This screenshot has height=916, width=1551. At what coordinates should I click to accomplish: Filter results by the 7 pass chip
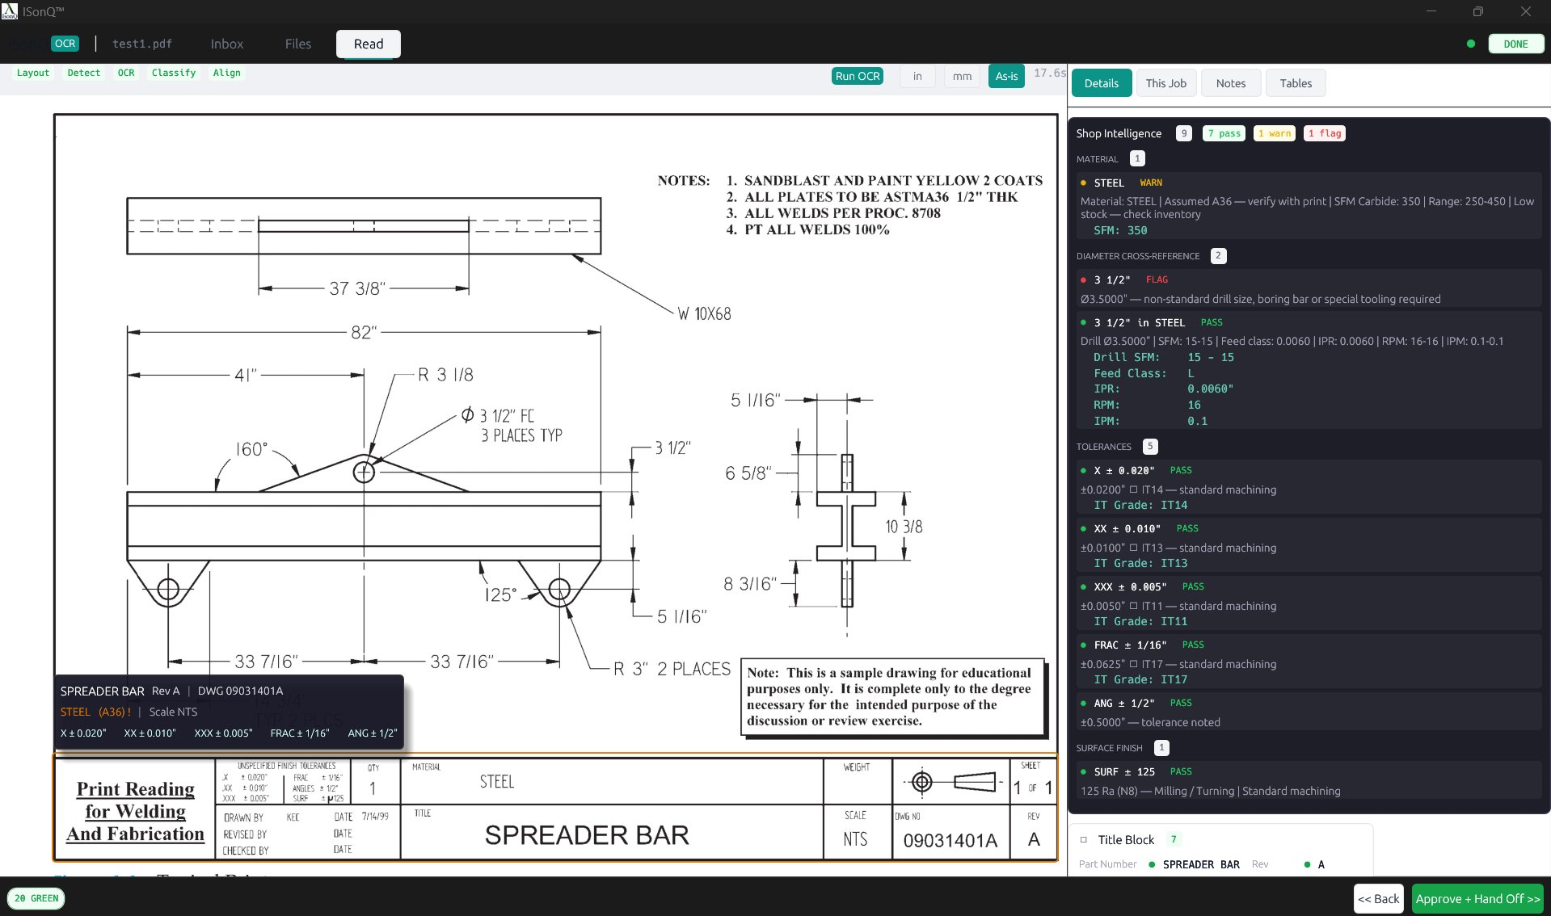click(x=1223, y=133)
